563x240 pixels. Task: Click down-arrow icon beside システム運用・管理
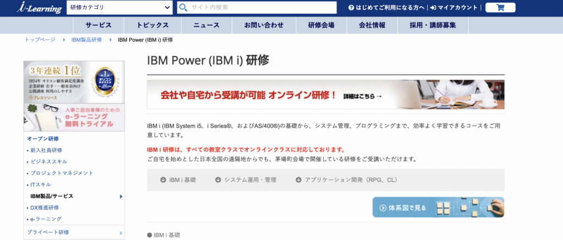point(218,180)
